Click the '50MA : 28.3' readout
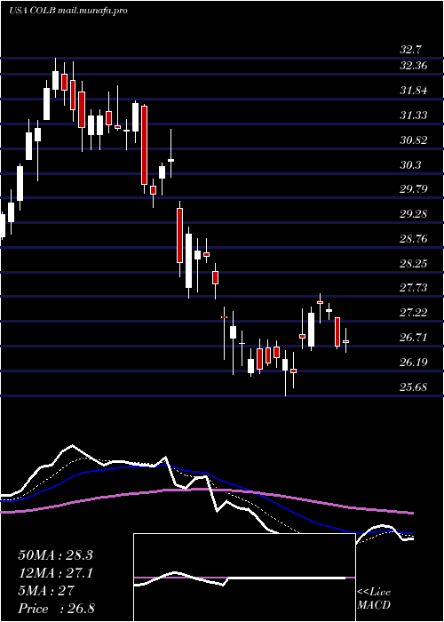444x622 pixels. [x=55, y=555]
